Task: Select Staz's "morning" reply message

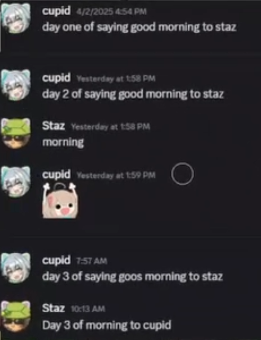Action: [x=63, y=142]
